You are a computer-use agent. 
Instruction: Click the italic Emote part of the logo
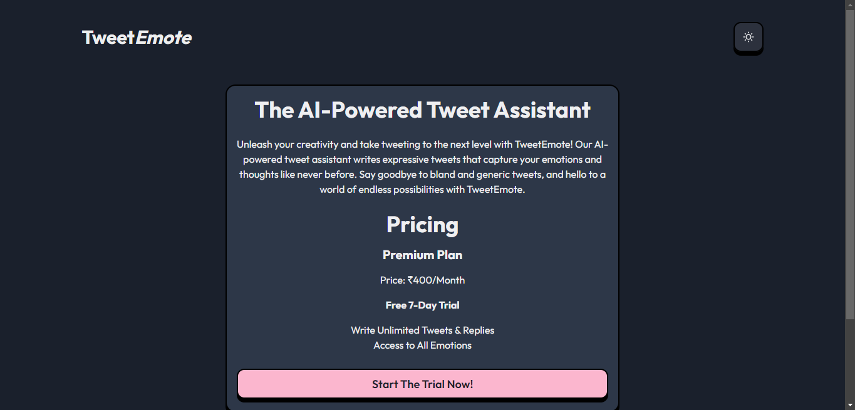163,38
